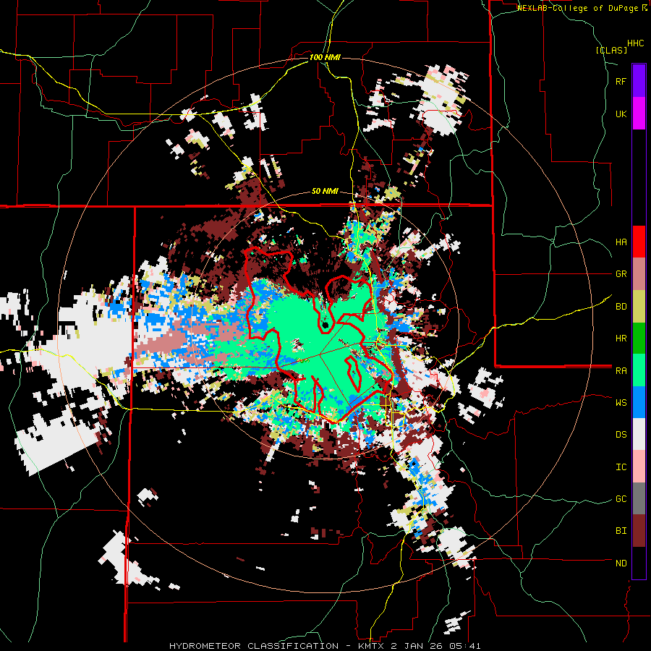This screenshot has height=651, width=651.
Task: Click the '50 NMI' range ring label
Action: click(325, 191)
